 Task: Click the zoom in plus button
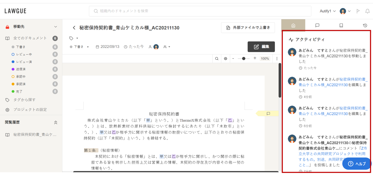(255, 58)
